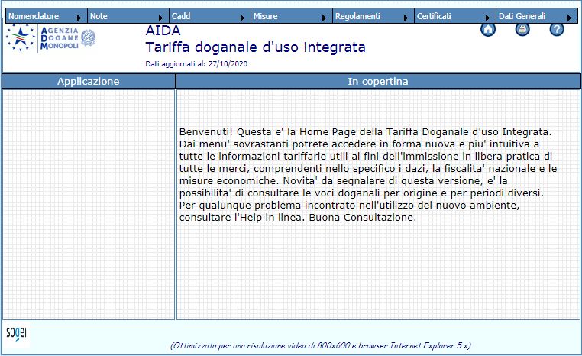Expand the Misure menu arrow

[x=324, y=18]
